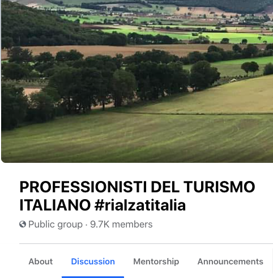Select the Discussion tab
The height and width of the screenshot is (278, 273).
pos(93,262)
